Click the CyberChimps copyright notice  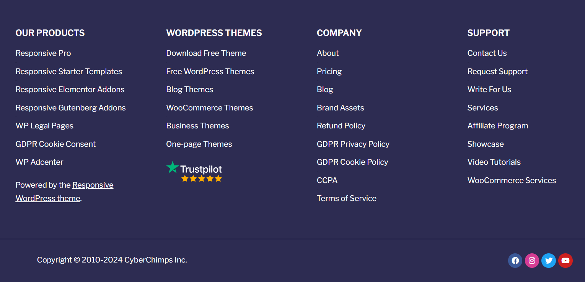click(112, 260)
